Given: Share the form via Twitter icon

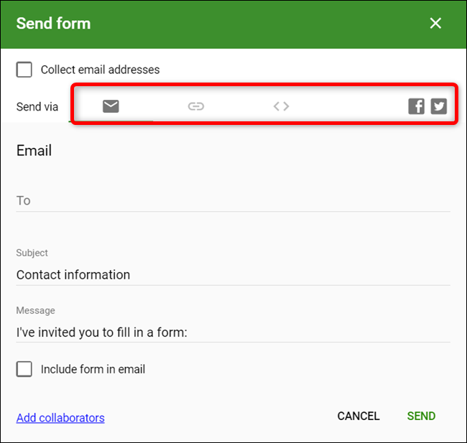Looking at the screenshot, I should (x=439, y=106).
